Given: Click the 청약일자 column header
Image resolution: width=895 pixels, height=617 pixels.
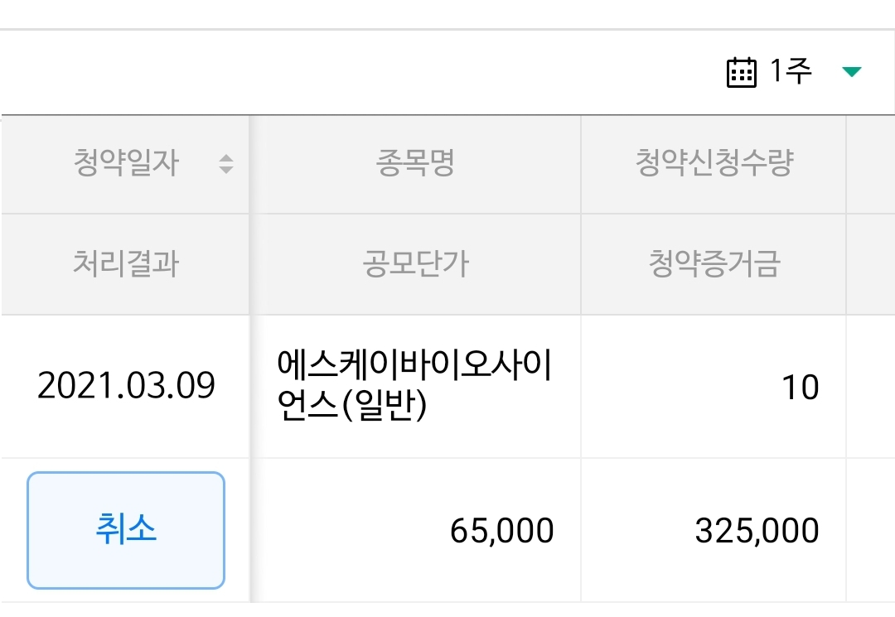Looking at the screenshot, I should (125, 164).
